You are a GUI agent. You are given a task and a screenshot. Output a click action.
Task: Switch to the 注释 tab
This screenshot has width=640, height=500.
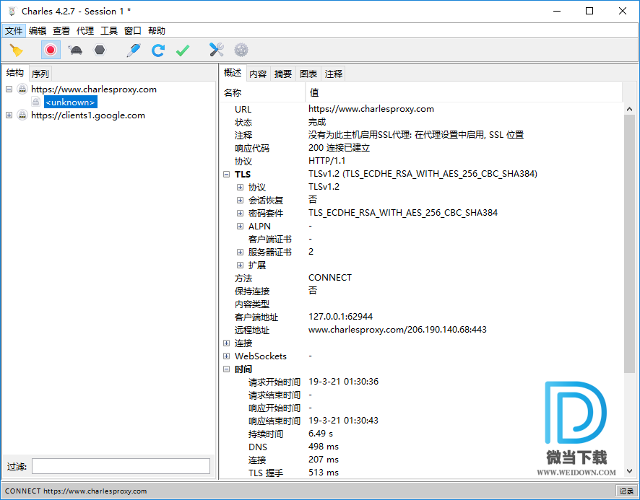(334, 74)
